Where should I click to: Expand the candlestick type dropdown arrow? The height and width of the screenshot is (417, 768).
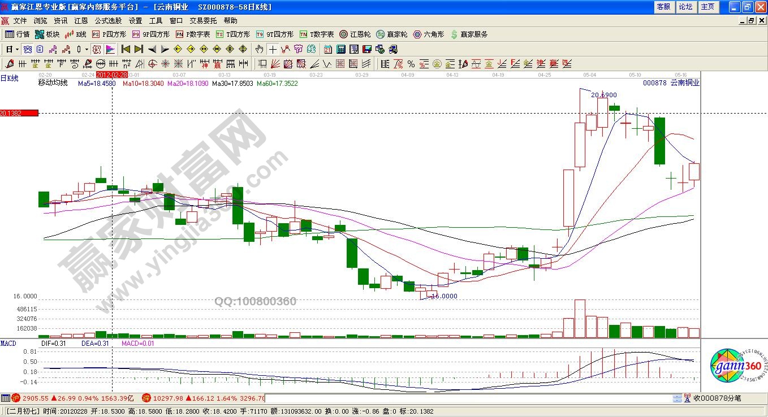point(86,49)
